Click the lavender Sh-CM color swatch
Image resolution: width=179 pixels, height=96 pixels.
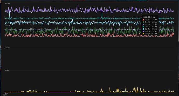click(143, 24)
